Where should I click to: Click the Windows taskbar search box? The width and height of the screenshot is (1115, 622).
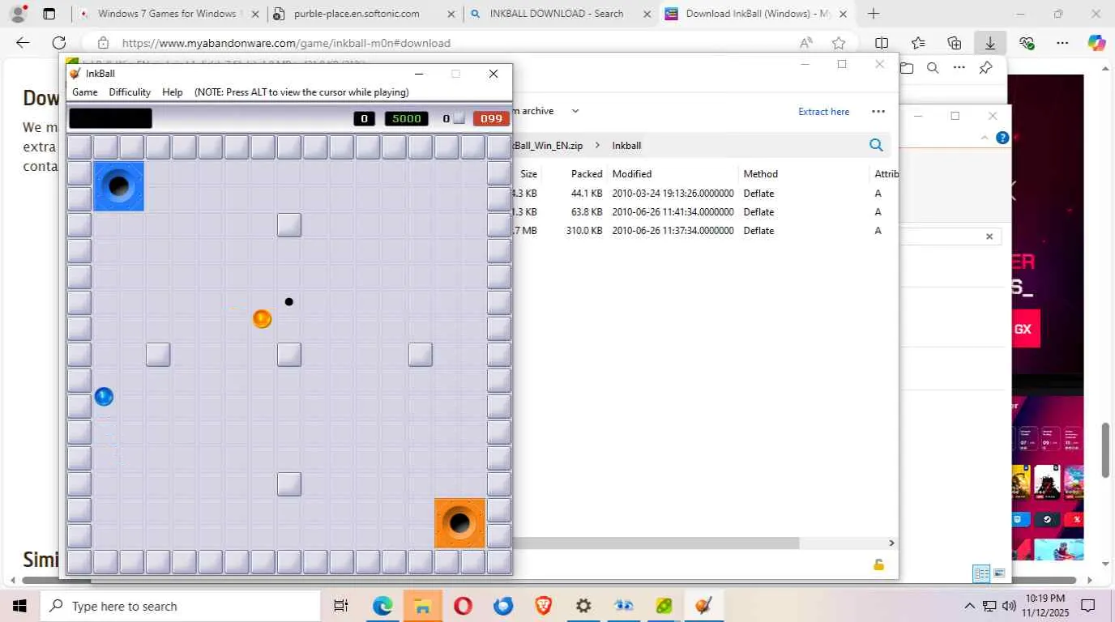[181, 606]
